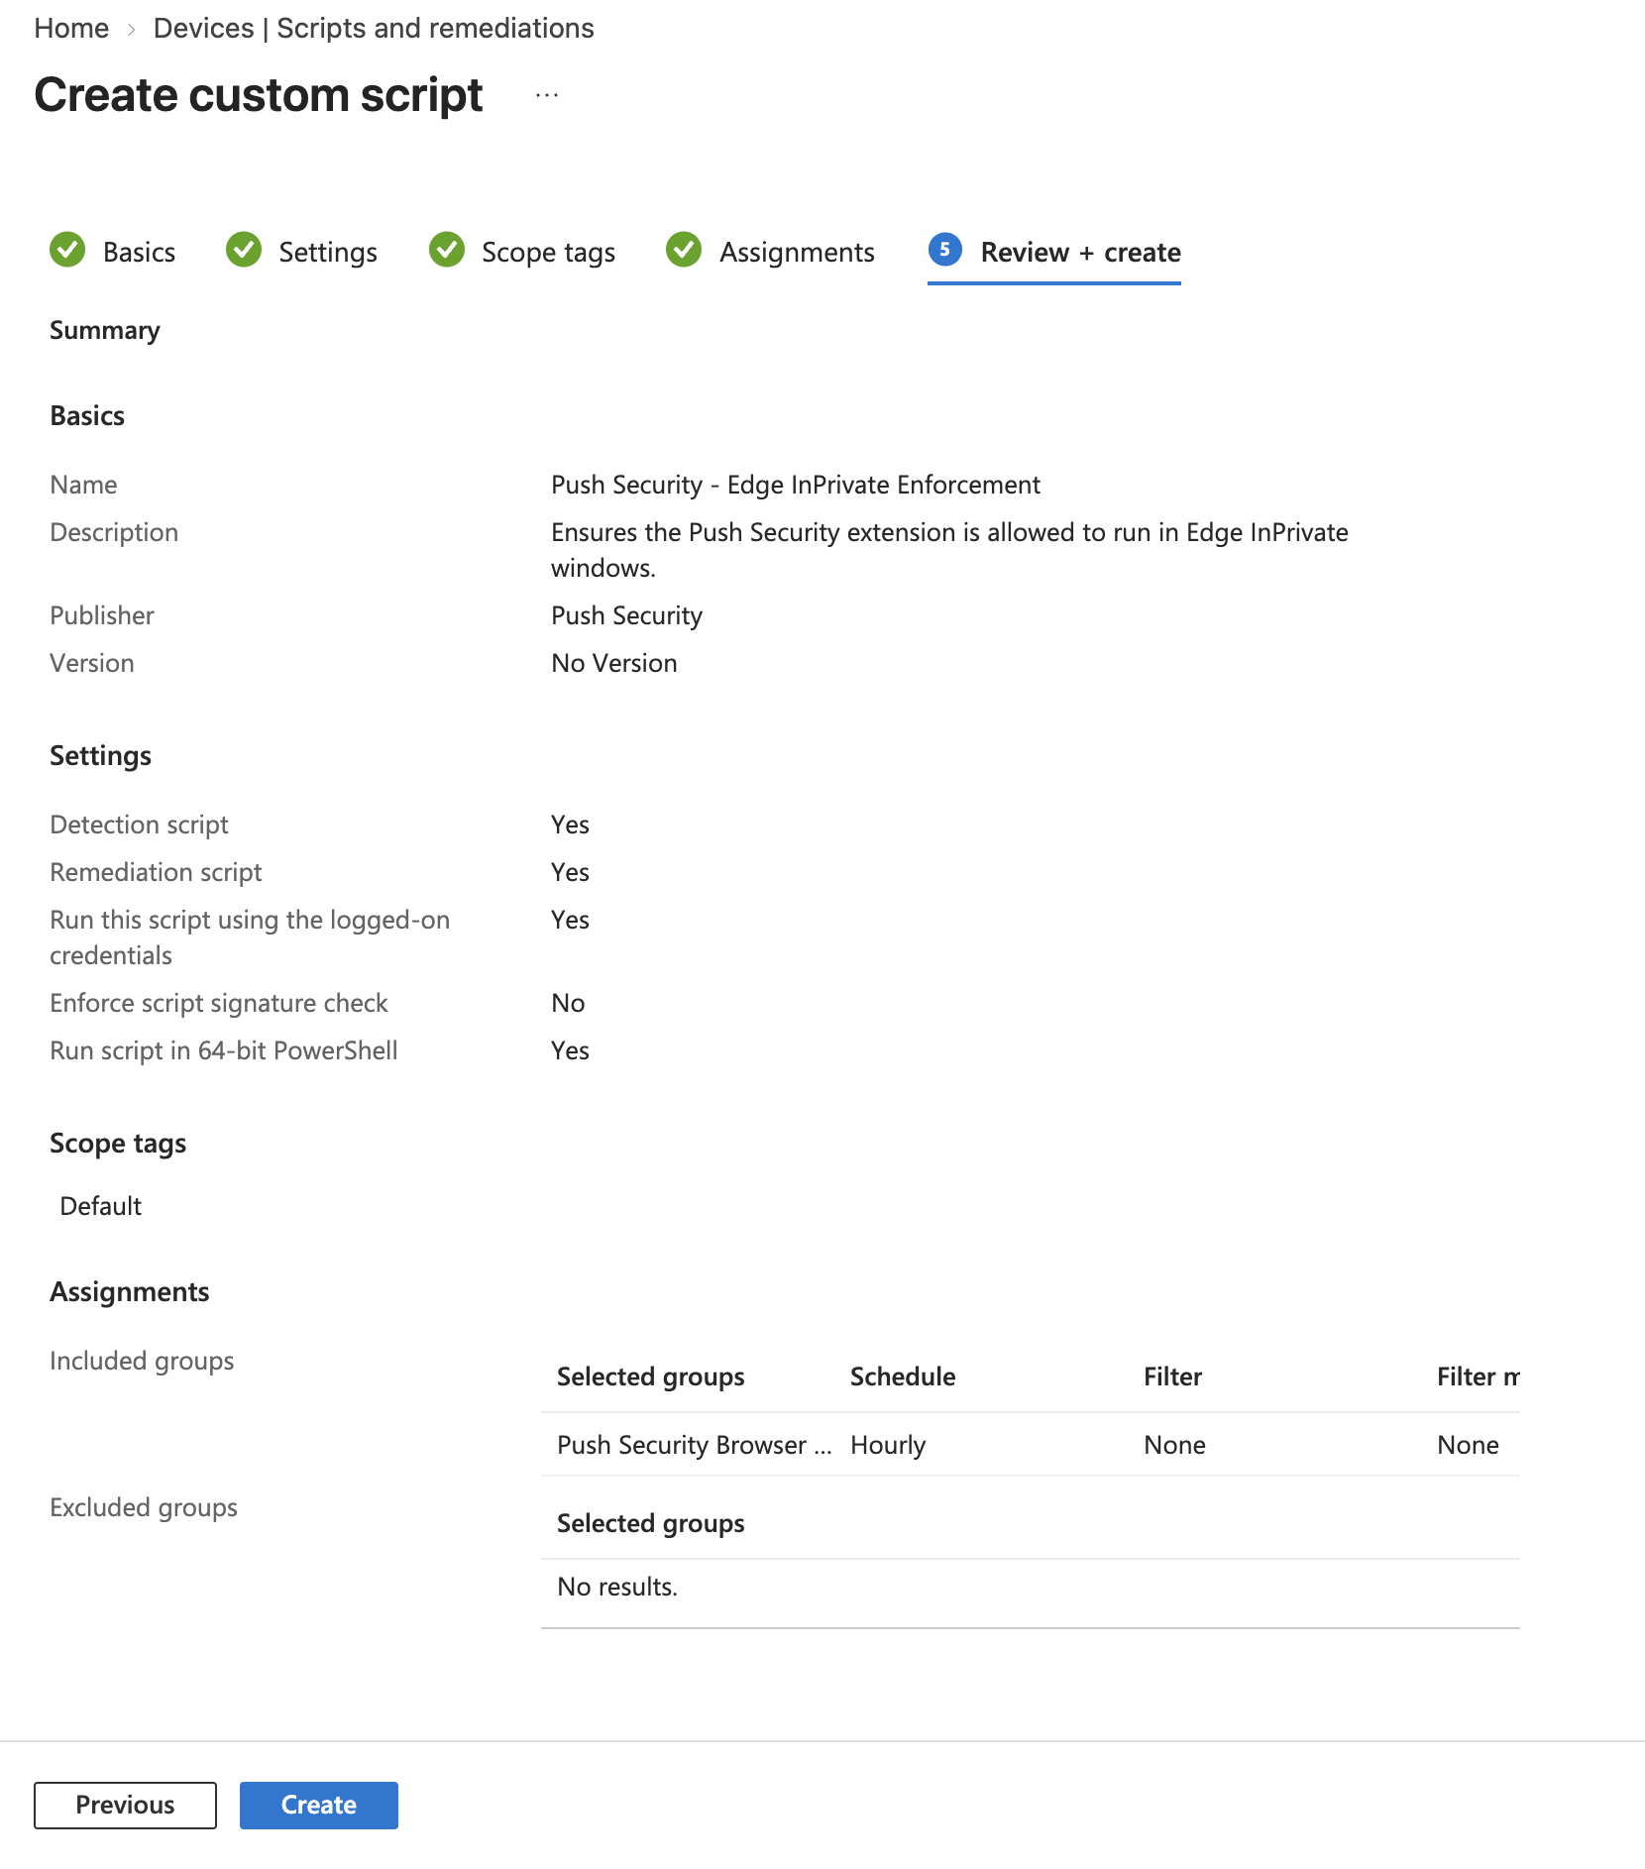The image size is (1645, 1869).
Task: Click the Detection script 'Yes' value
Action: [x=570, y=825]
